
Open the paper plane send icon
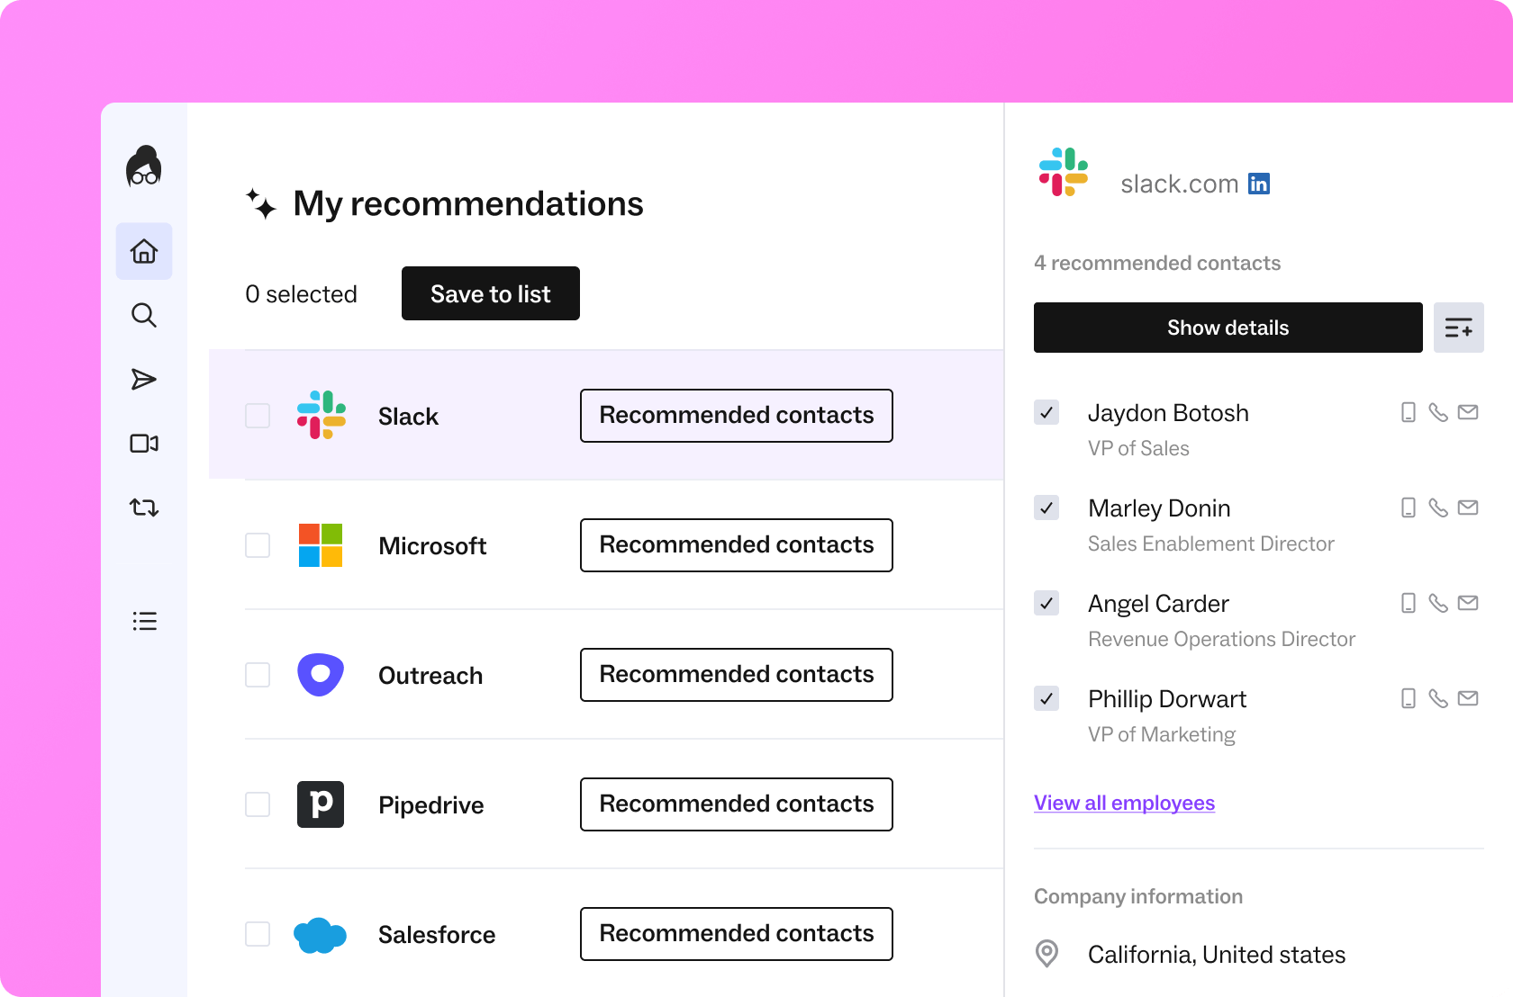coord(144,379)
